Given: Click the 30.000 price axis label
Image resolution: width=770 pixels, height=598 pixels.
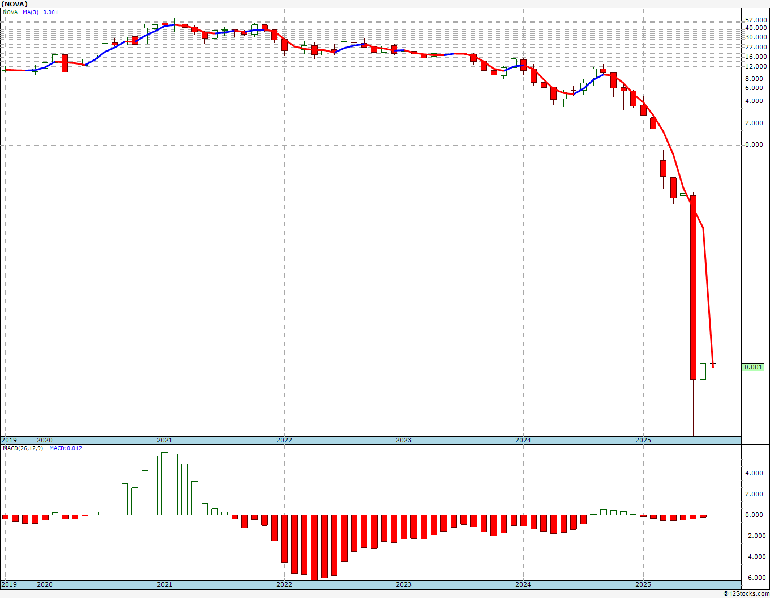Looking at the screenshot, I should click(756, 37).
